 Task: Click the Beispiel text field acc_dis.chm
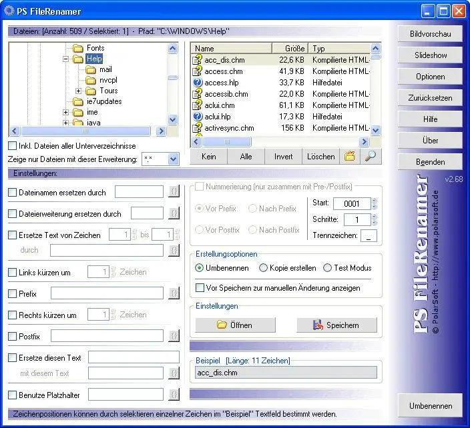[286, 373]
